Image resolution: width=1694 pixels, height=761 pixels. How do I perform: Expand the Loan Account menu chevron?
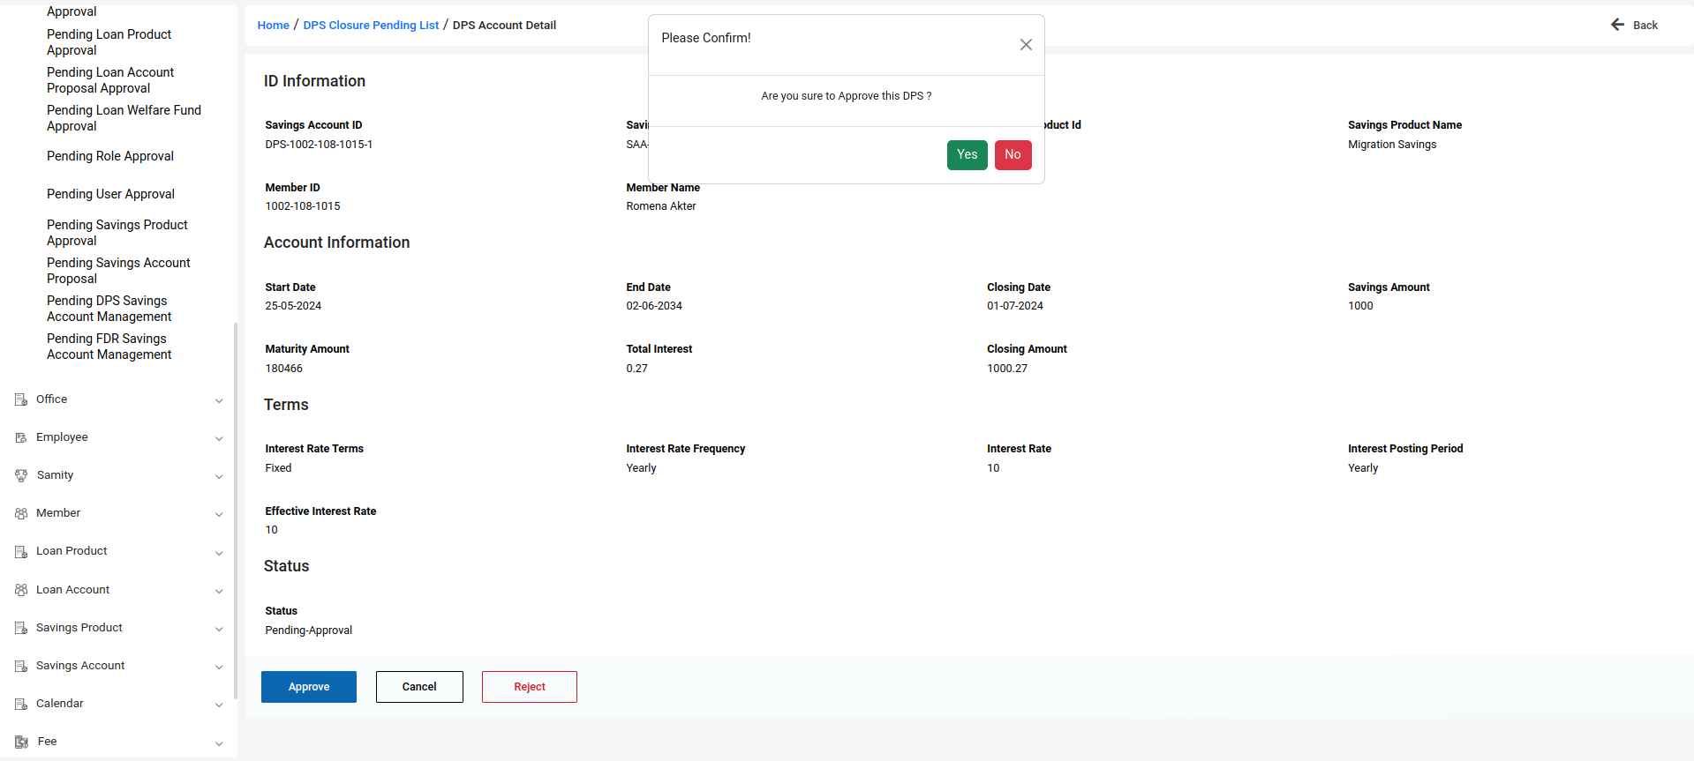click(x=219, y=591)
